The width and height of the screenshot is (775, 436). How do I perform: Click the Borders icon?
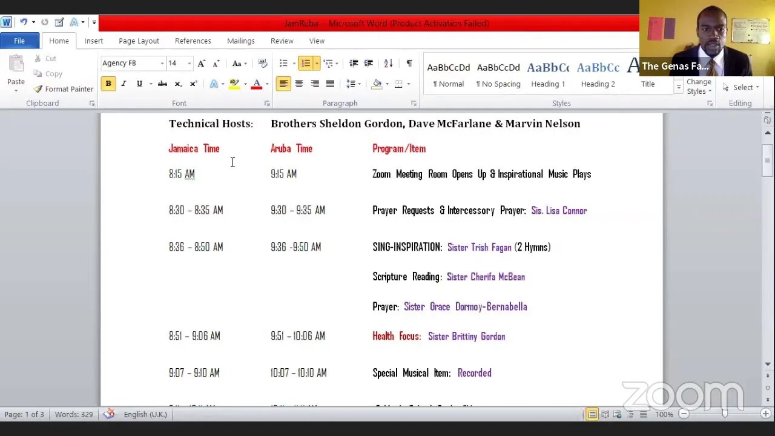click(x=398, y=84)
